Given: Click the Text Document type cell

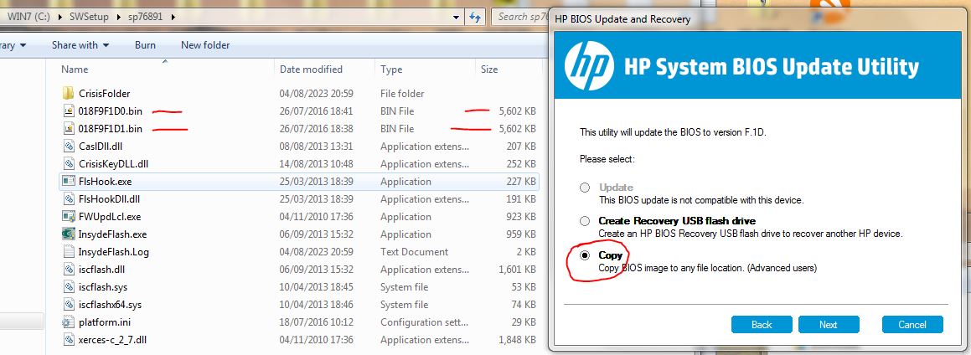Looking at the screenshot, I should [414, 252].
